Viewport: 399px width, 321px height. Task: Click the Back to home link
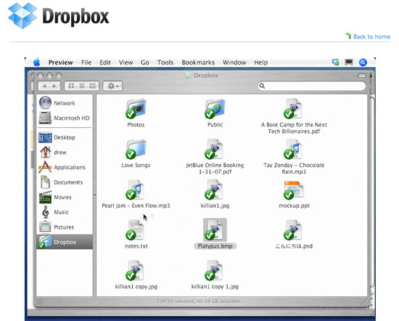tap(371, 37)
